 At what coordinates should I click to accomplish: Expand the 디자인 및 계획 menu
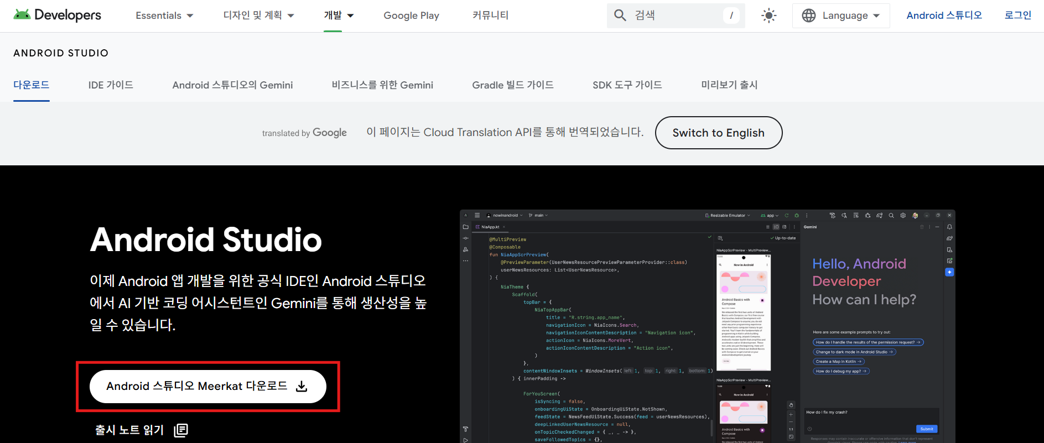click(258, 15)
